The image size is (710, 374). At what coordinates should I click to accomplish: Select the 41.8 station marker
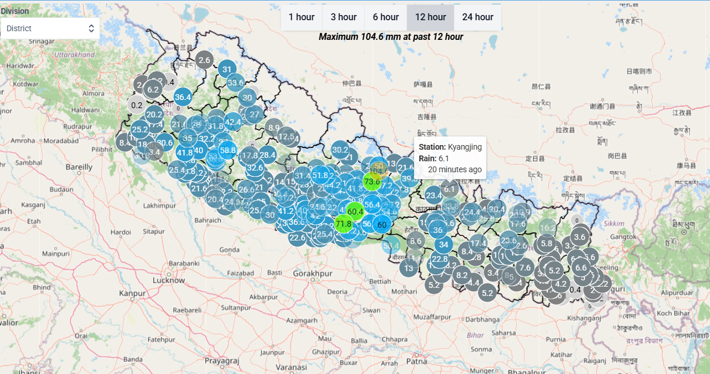[185, 153]
